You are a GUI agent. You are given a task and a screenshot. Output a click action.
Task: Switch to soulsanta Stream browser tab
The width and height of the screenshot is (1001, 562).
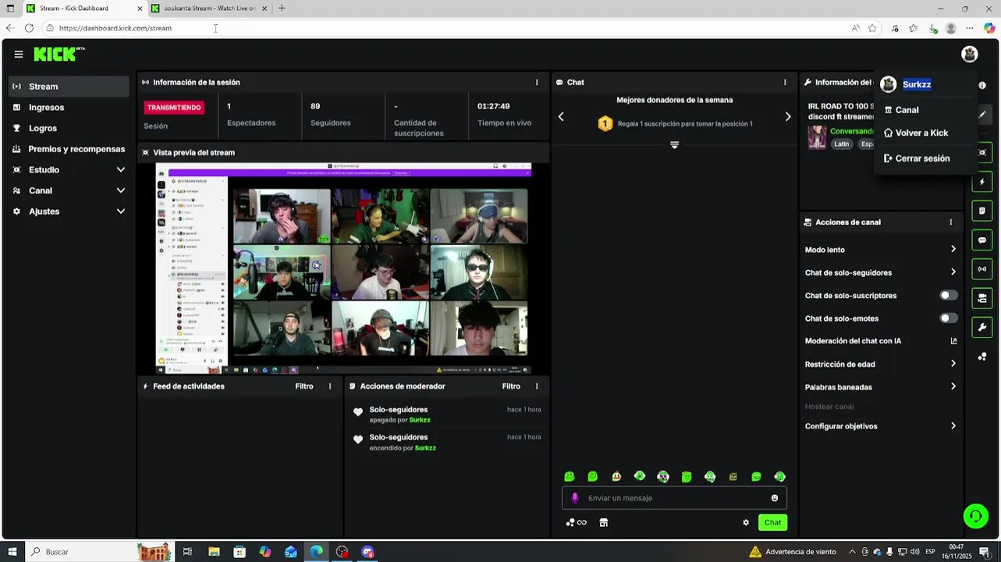(209, 9)
